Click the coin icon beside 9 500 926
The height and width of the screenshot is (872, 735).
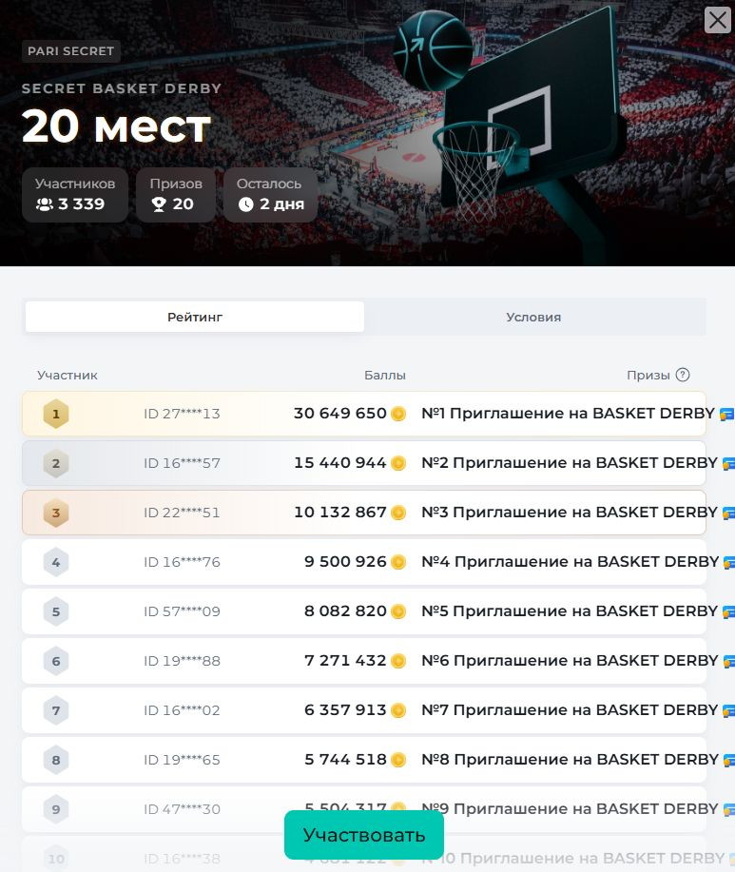(x=398, y=562)
